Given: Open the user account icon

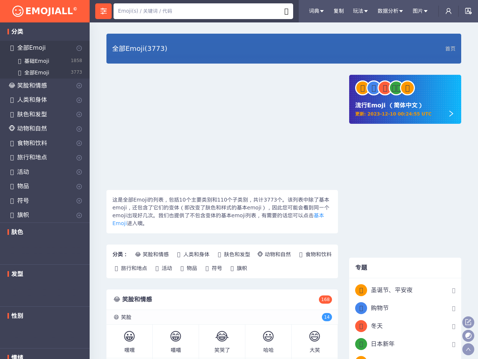Looking at the screenshot, I should click(448, 11).
